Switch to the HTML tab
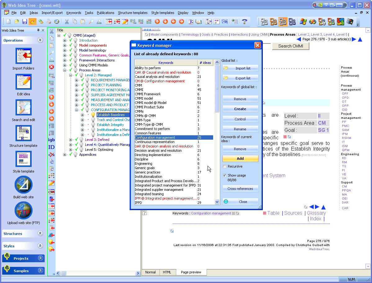 click(x=167, y=272)
